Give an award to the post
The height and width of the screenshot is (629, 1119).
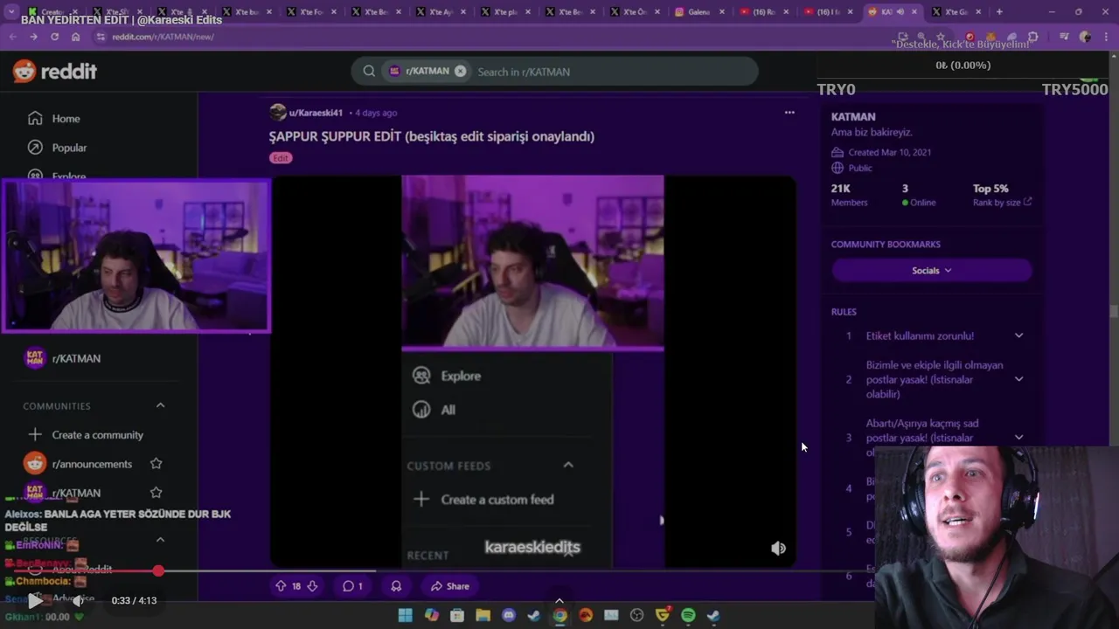coord(396,586)
